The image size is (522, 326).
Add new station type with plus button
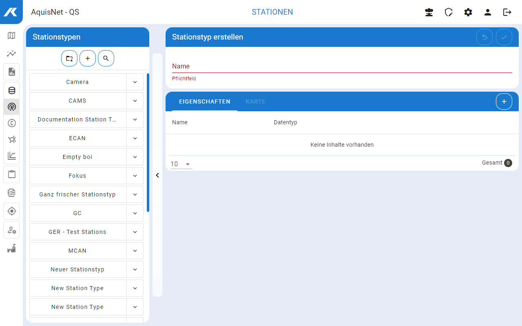(x=88, y=59)
